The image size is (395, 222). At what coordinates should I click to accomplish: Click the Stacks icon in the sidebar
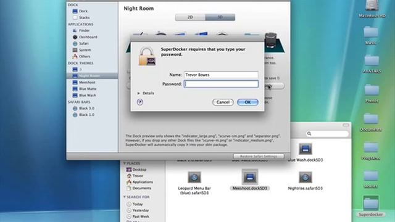coord(75,18)
